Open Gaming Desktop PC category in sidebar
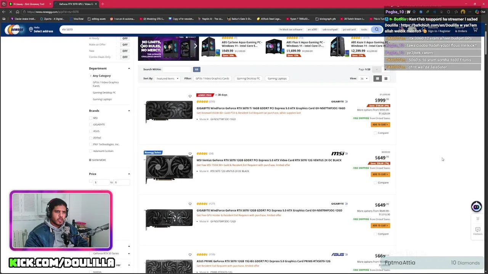Viewport: 488px width, 274px height. click(x=104, y=92)
